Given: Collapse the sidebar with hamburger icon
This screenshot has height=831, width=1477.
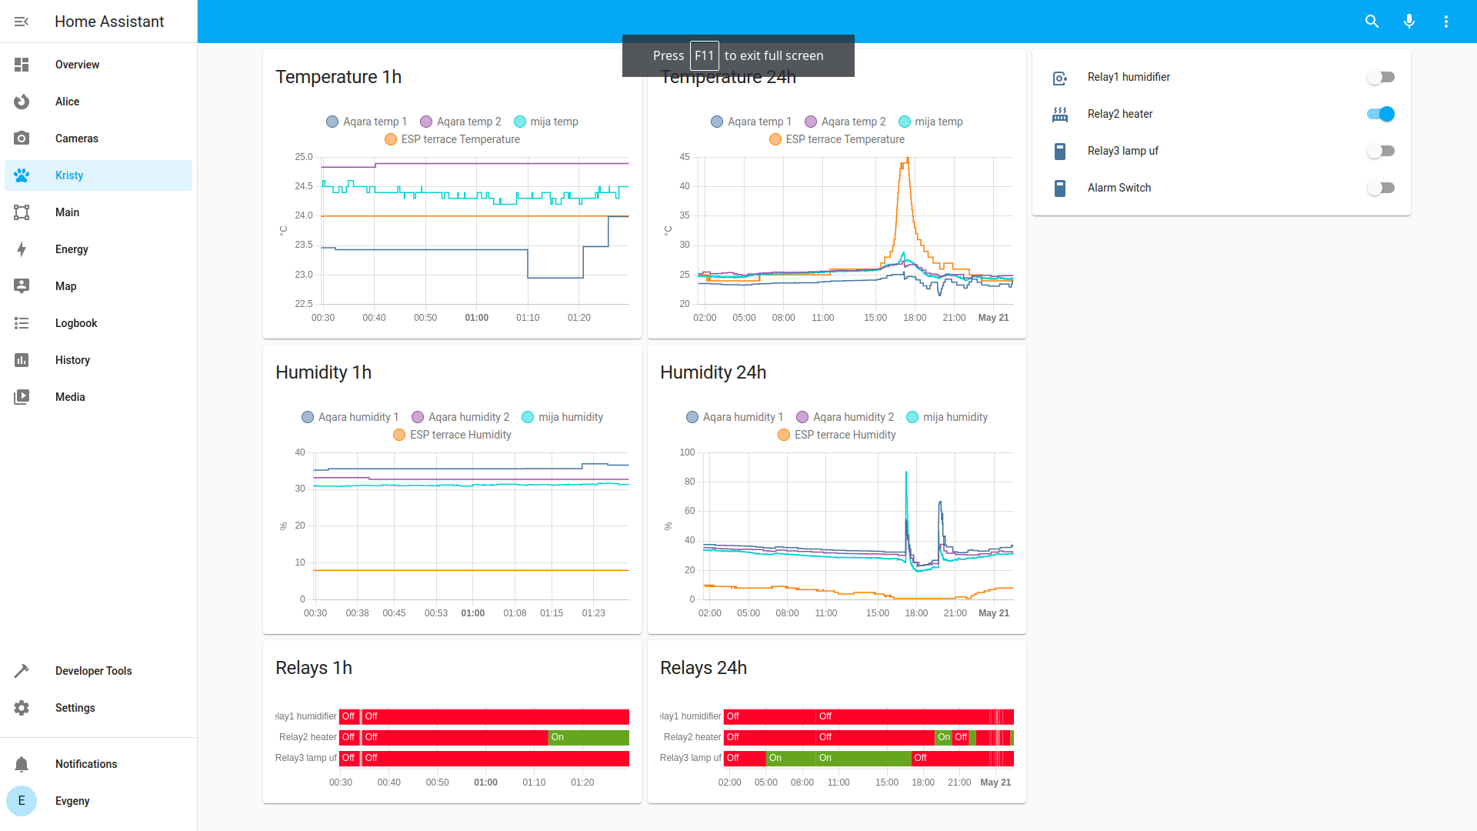Looking at the screenshot, I should (22, 22).
